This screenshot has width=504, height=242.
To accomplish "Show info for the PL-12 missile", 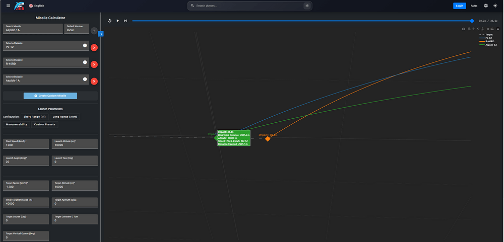I will coord(85,46).
